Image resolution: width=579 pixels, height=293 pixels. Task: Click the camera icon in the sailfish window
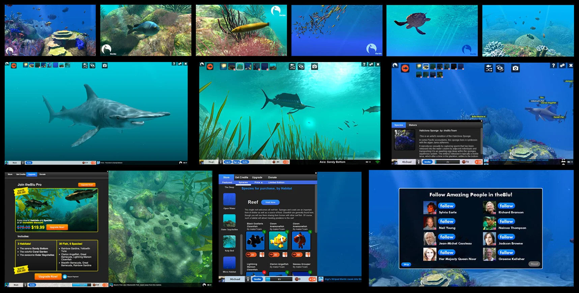pyautogui.click(x=315, y=67)
